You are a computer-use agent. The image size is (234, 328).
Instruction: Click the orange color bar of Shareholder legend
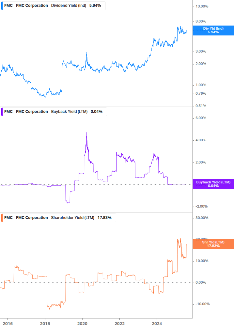tap(2, 218)
